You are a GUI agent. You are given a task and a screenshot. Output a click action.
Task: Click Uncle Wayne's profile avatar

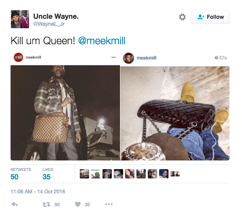pyautogui.click(x=20, y=19)
